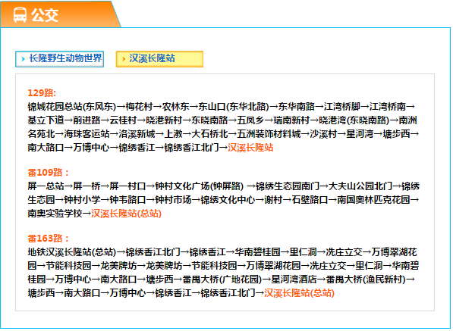Click the orange arrow icon beside 汉溪长隆站
The image size is (453, 331).
point(124,59)
